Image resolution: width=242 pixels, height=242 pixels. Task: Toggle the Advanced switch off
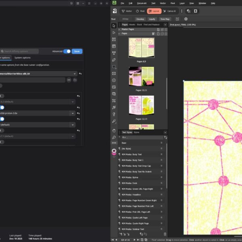(x=67, y=51)
